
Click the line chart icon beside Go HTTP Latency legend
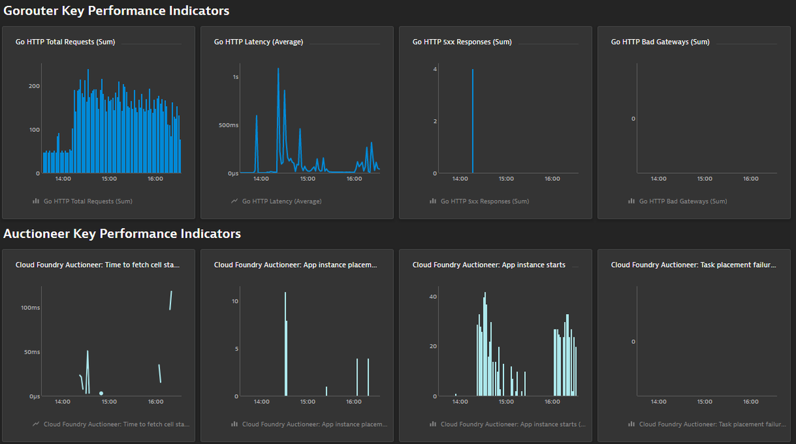pyautogui.click(x=234, y=201)
